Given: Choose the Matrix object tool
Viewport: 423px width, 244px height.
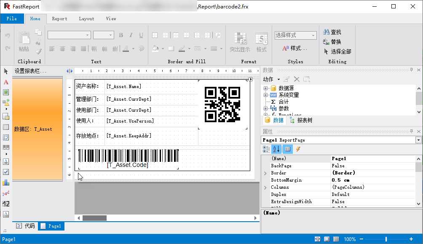Looking at the screenshot, I should tap(5, 137).
